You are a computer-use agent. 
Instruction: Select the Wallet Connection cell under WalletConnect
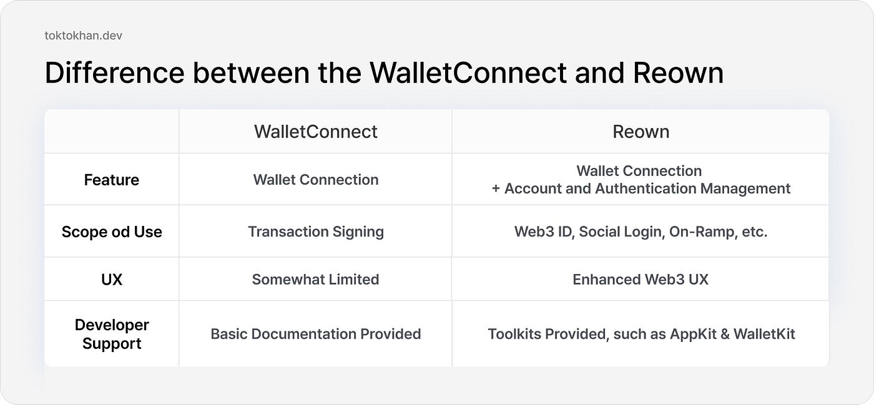[x=315, y=180]
